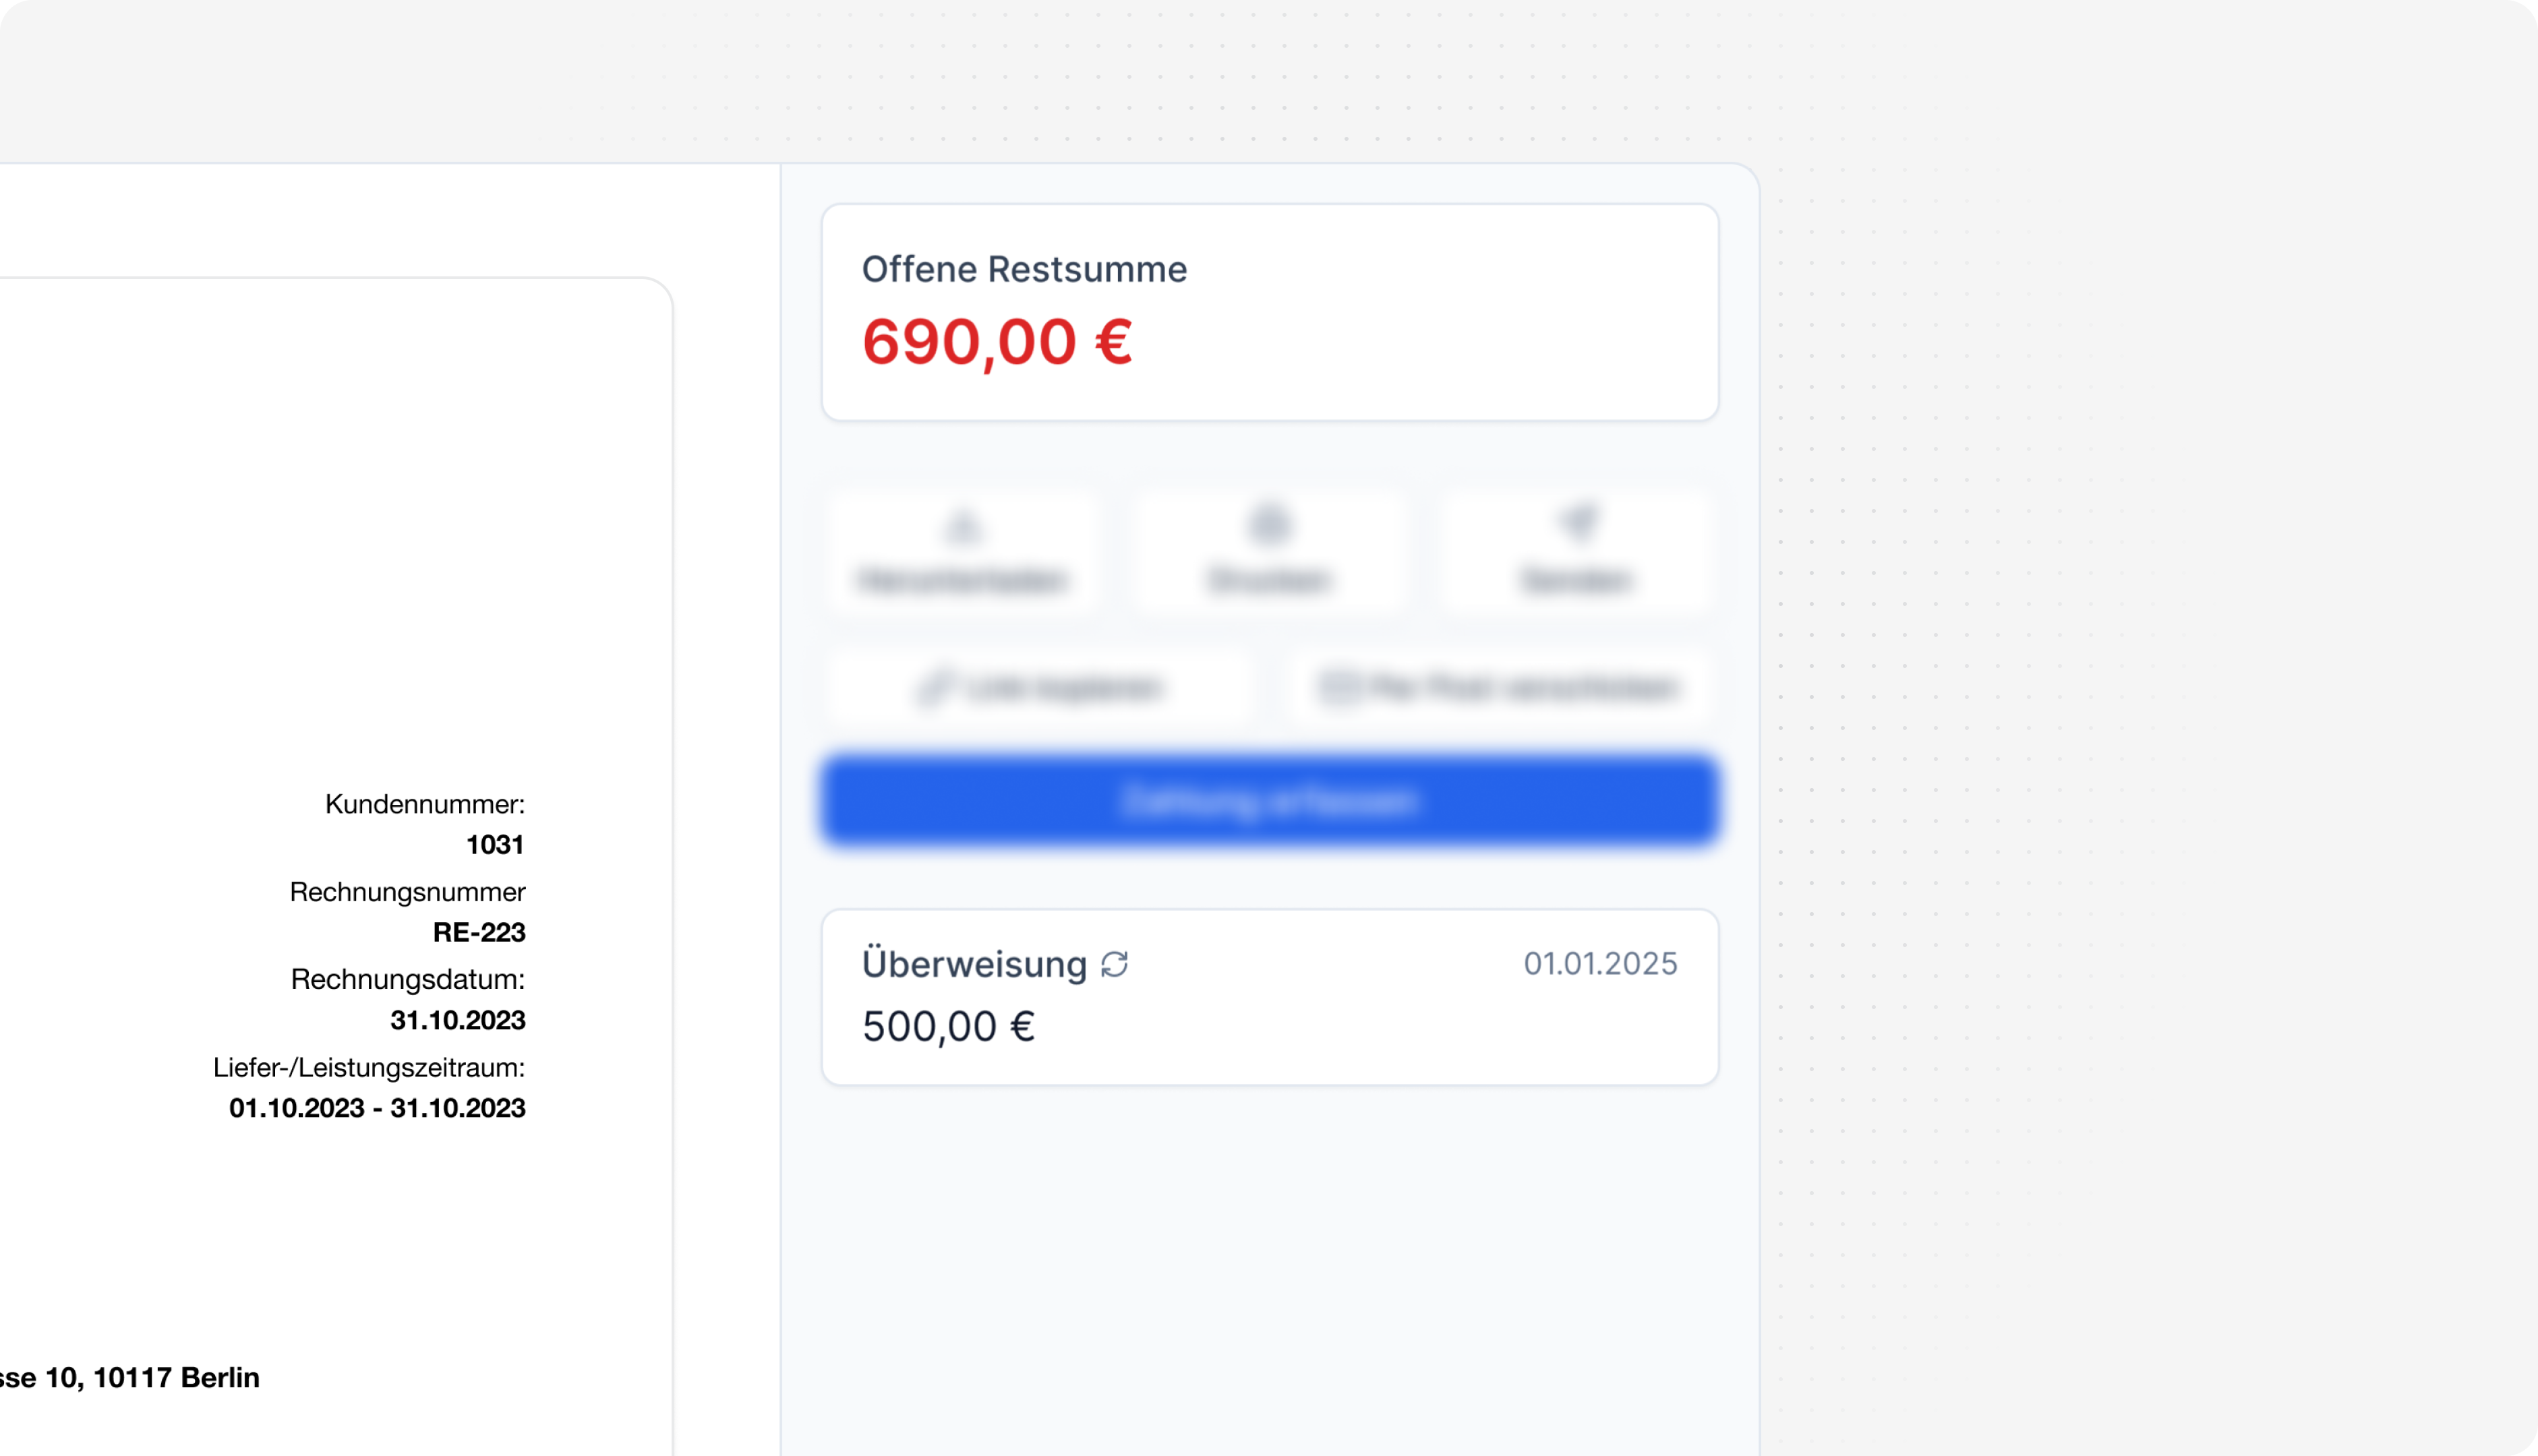Click the envelope icon in Per Post verschicken
2538x1456 pixels.
point(1339,687)
